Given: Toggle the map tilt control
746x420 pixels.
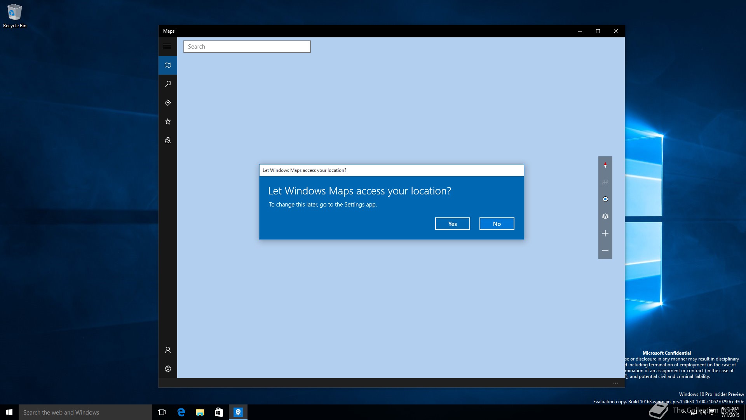Looking at the screenshot, I should pyautogui.click(x=605, y=182).
